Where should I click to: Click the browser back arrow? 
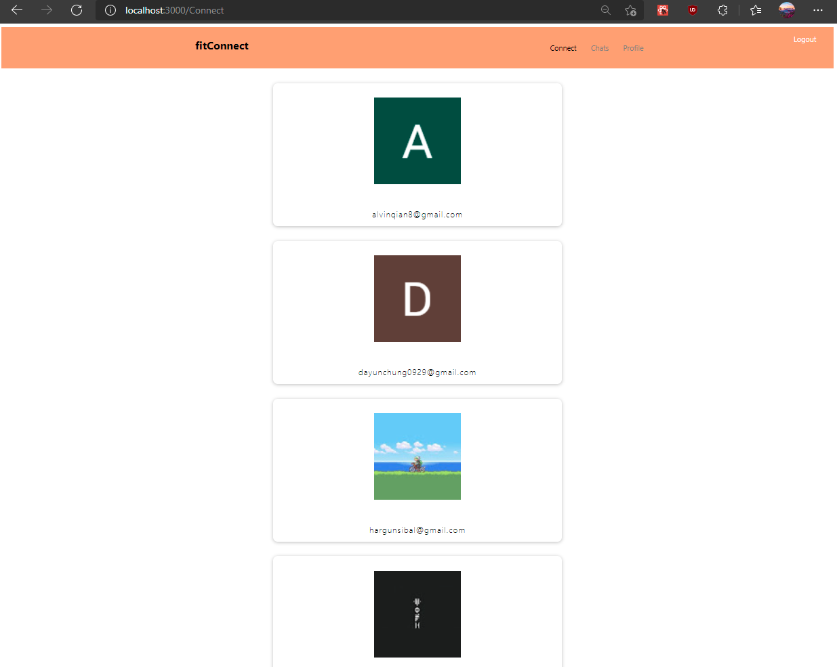point(17,10)
